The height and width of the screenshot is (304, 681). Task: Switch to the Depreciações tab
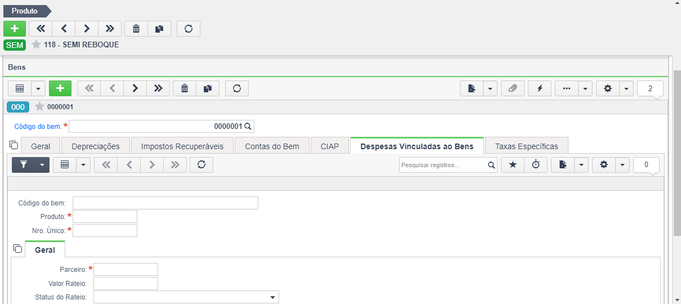(x=96, y=146)
